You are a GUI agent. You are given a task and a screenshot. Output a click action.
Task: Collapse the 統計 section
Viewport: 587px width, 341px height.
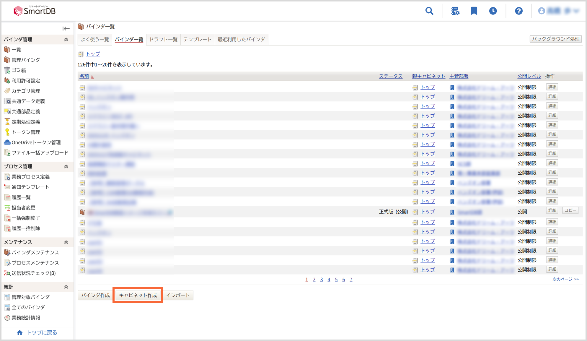tap(66, 287)
